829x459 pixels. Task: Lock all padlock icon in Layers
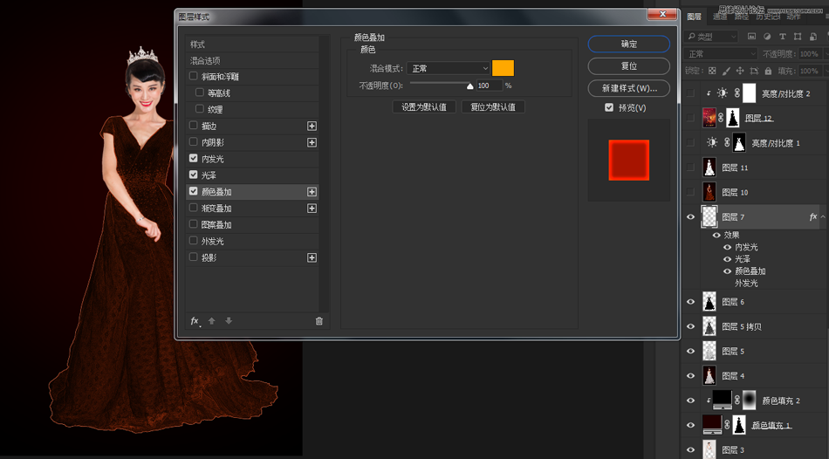click(768, 71)
